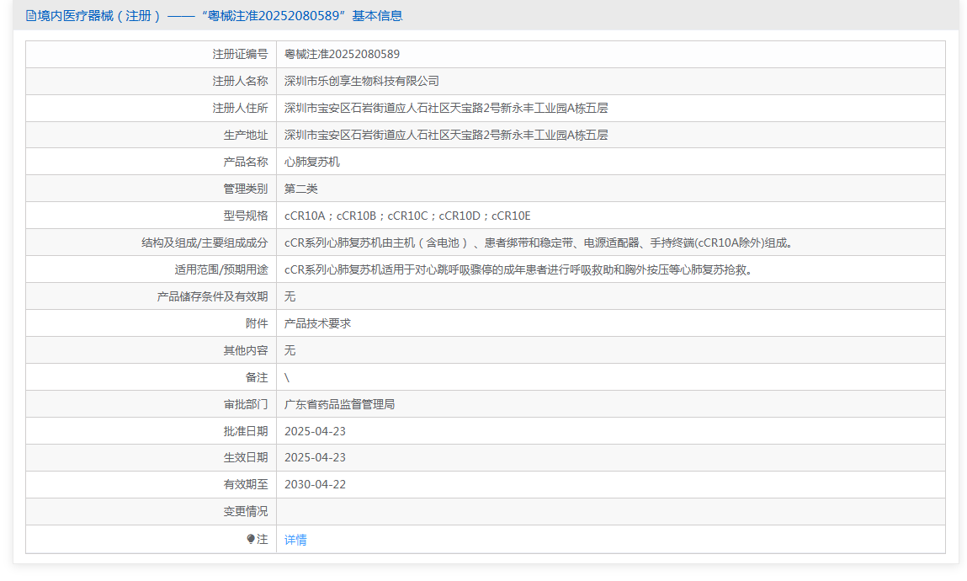
Task: Click the 适用范围/预期用途 label
Action: coord(221,270)
